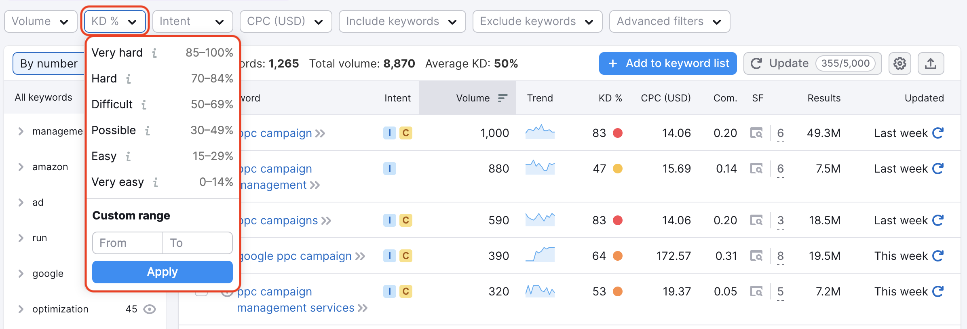
Task: Select the Possible 30–49% option
Action: (162, 130)
